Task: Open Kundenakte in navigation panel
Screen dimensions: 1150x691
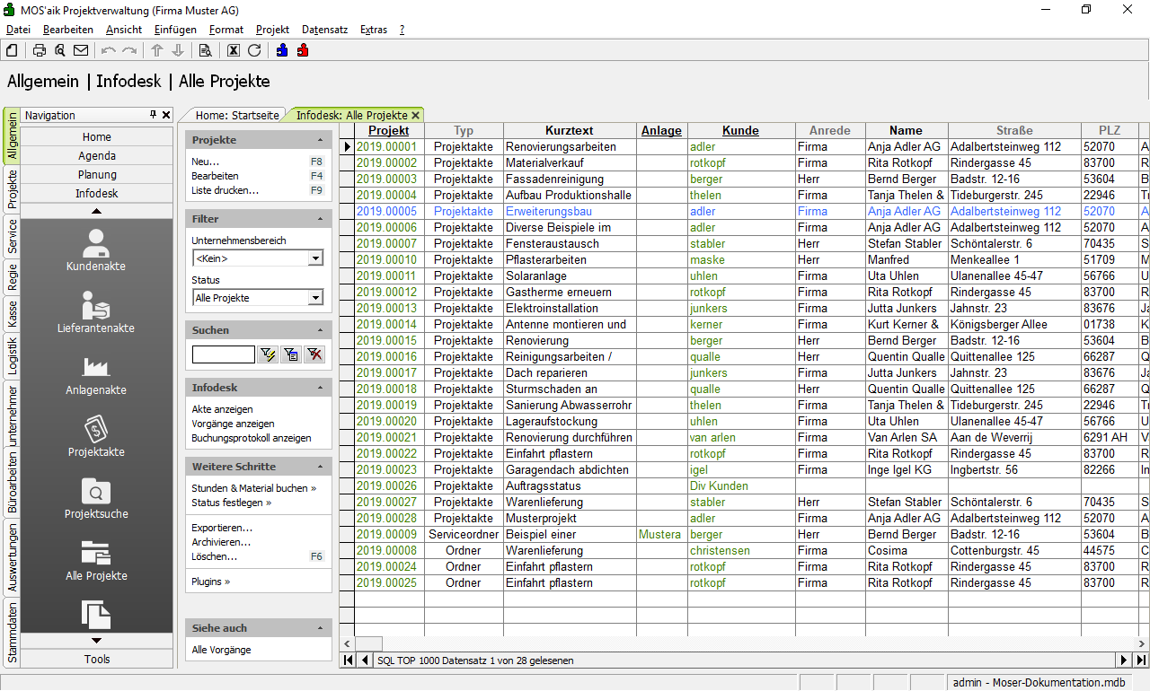Action: (x=96, y=250)
